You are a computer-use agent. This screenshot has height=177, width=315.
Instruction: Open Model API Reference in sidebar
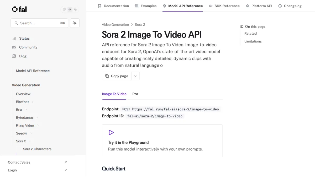point(33,71)
